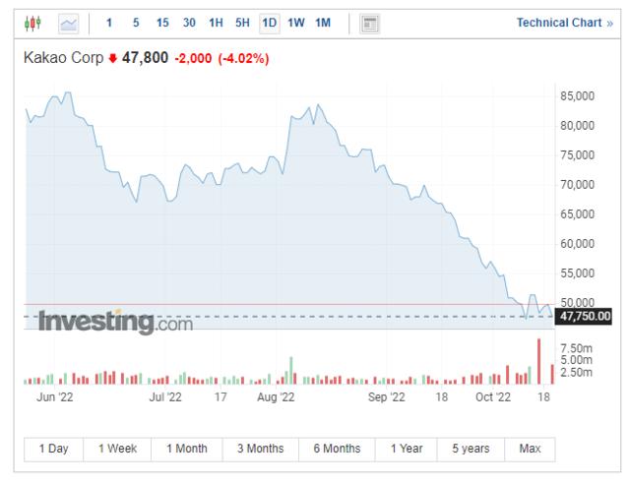Set interval to 5 minutes
The height and width of the screenshot is (484, 630).
136,23
